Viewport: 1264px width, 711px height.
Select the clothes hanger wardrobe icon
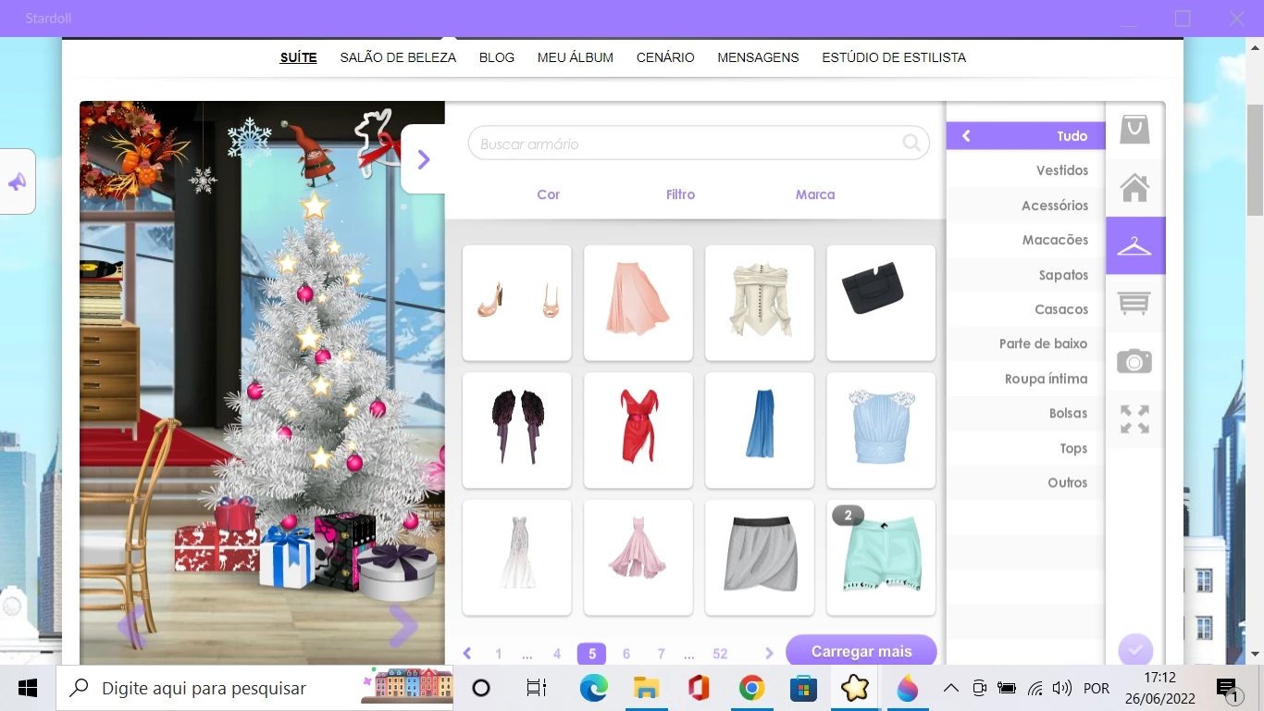tap(1134, 245)
